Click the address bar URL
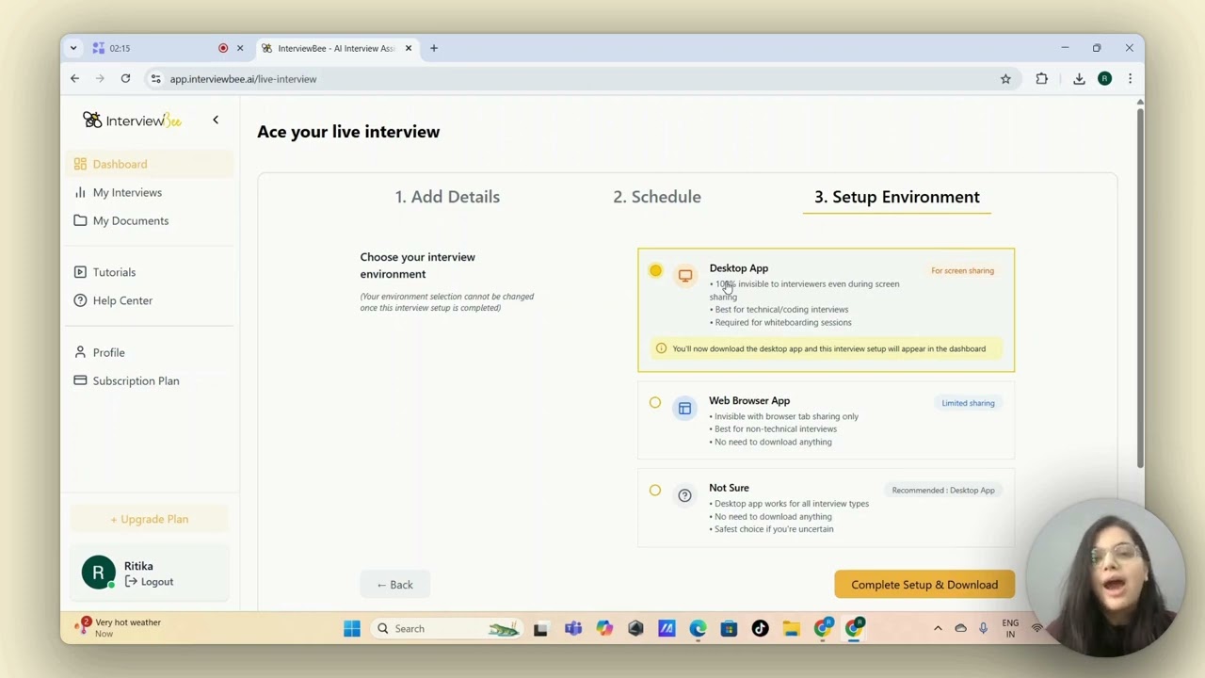1205x678 pixels. 243,79
